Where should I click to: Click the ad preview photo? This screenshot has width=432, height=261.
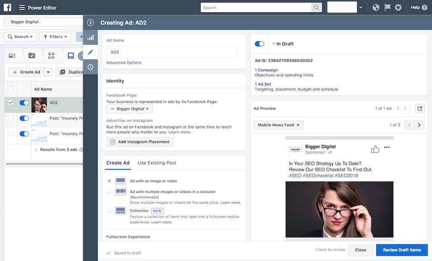pyautogui.click(x=340, y=209)
